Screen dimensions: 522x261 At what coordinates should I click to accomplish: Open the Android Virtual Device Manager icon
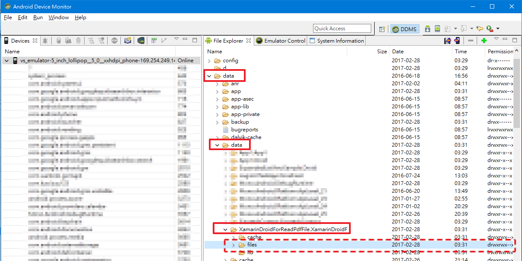[x=437, y=29]
